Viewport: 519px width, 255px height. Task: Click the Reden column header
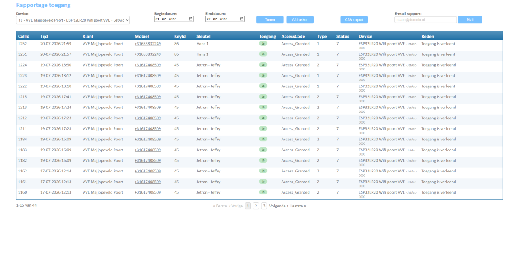[428, 36]
